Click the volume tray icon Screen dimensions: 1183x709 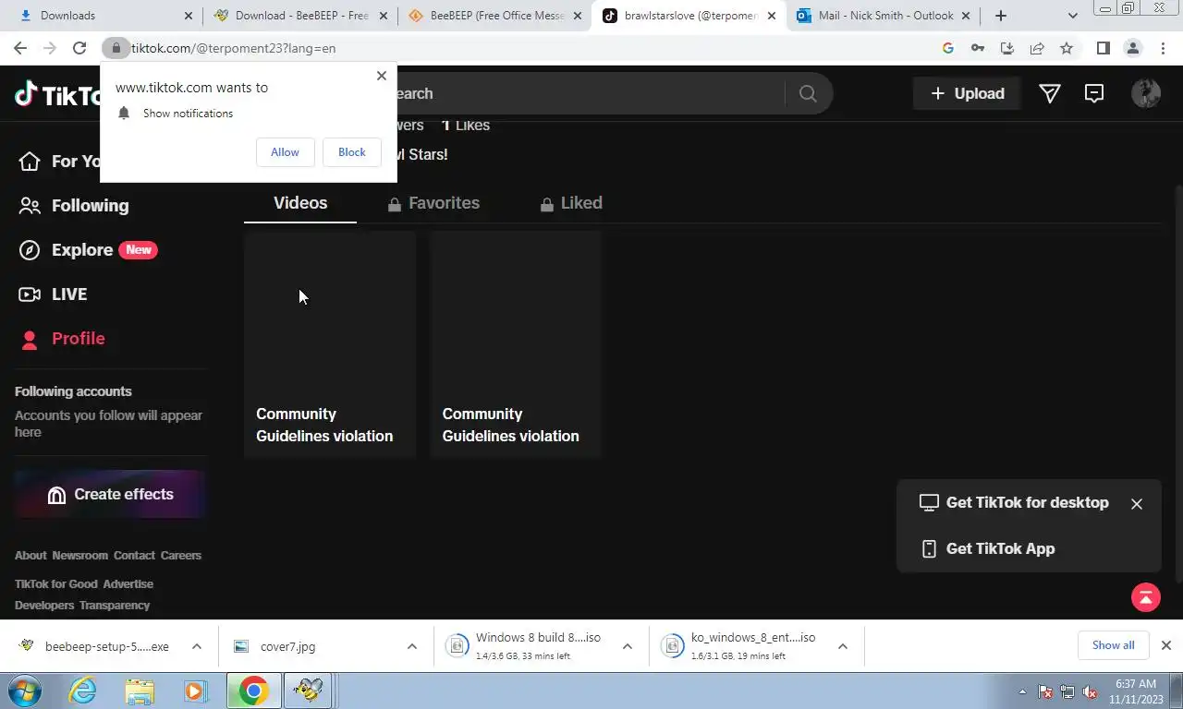[1090, 691]
